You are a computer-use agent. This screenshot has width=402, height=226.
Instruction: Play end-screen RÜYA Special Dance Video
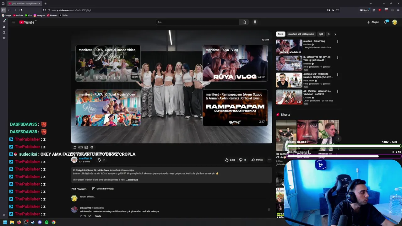(x=108, y=63)
